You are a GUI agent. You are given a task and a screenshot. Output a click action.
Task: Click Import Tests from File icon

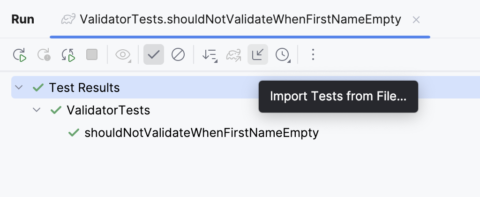click(258, 55)
